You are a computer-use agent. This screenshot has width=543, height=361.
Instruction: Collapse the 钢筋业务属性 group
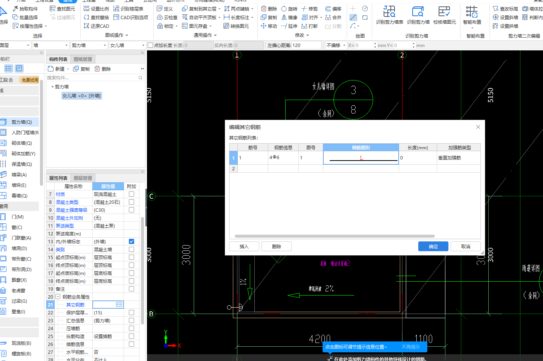[58, 297]
